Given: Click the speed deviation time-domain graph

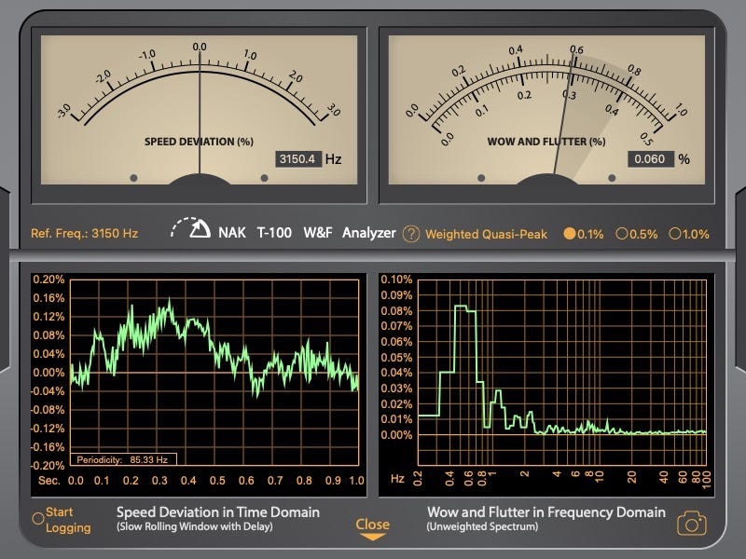Looking at the screenshot, I should tap(214, 372).
